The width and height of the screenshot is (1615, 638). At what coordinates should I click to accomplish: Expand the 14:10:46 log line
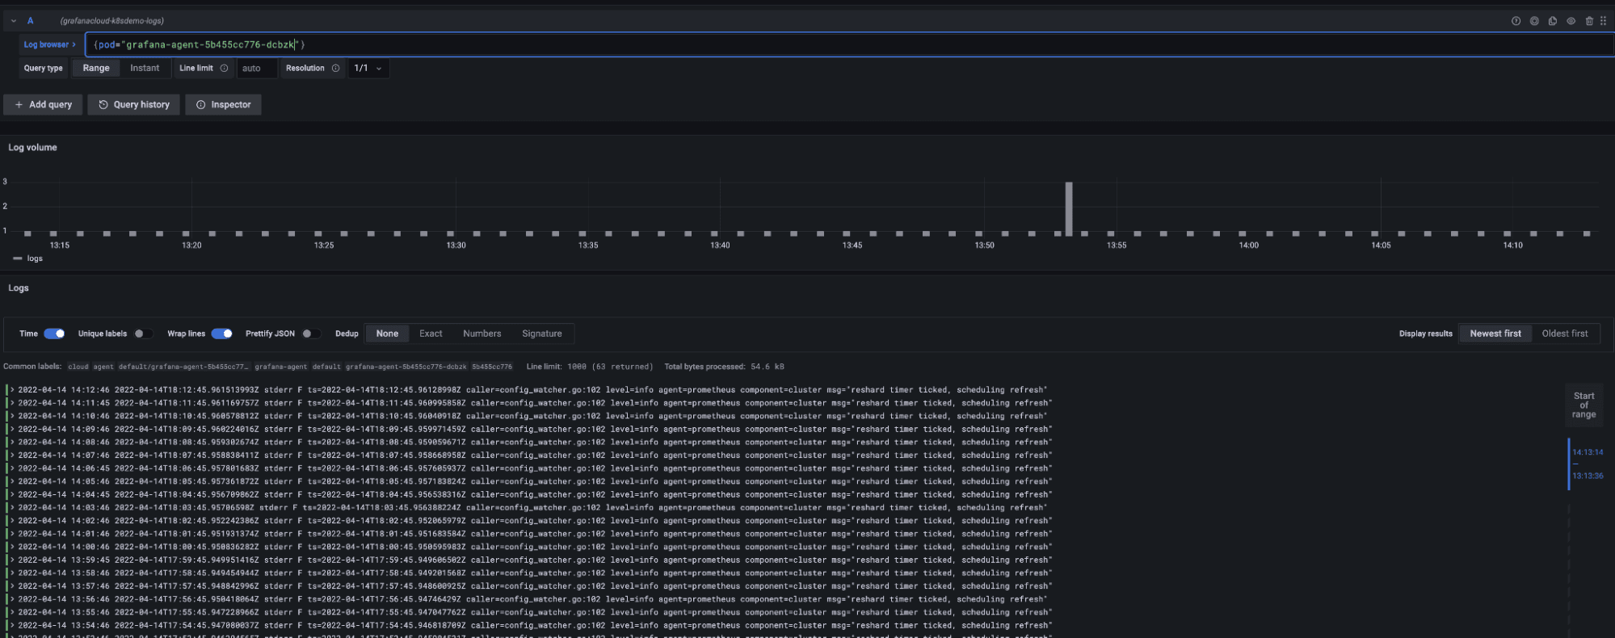12,416
